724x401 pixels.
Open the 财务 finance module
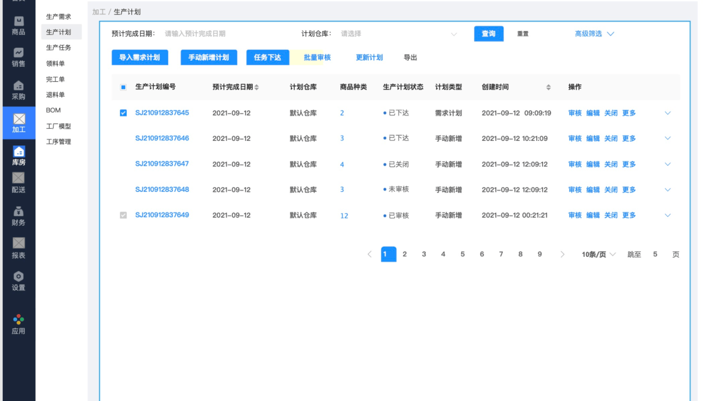[x=19, y=216]
